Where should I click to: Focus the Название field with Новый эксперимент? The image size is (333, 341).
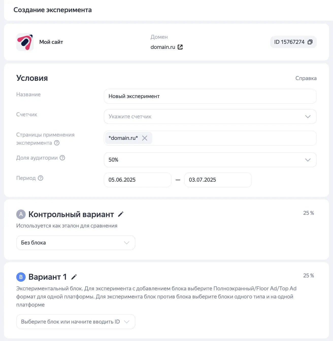210,96
